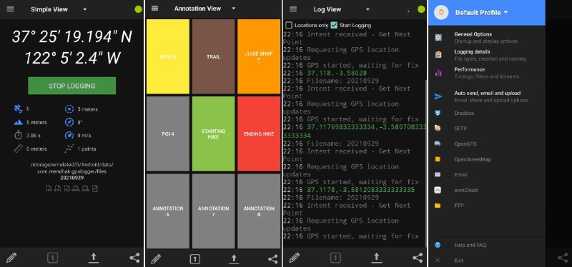Tap the pencil annotate icon in Log View
The height and width of the screenshot is (267, 572).
pyautogui.click(x=295, y=258)
